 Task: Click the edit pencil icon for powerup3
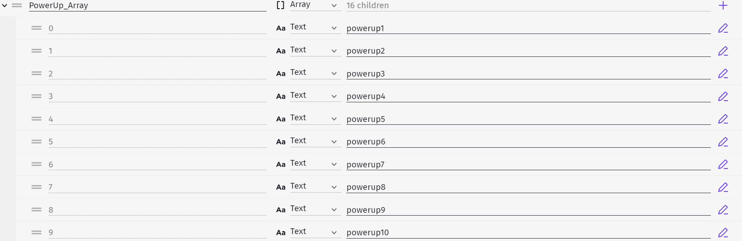[x=723, y=74]
